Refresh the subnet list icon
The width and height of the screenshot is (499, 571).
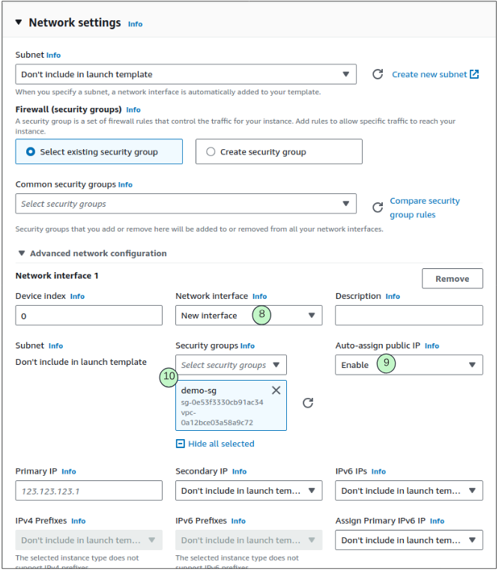[378, 74]
